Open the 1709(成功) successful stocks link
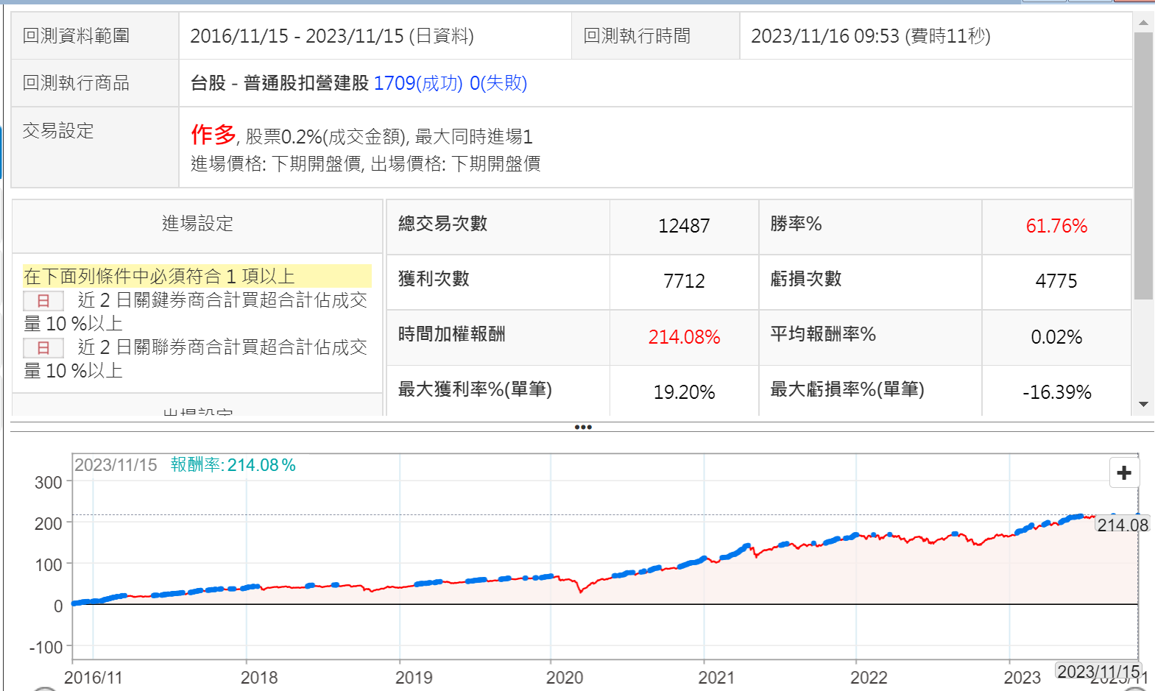 pos(418,83)
